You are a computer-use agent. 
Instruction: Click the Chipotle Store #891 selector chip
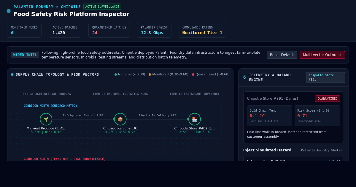(325, 77)
